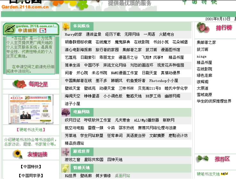Click the small document icon after 申请细则
This screenshot has height=179, width=236.
click(x=43, y=31)
